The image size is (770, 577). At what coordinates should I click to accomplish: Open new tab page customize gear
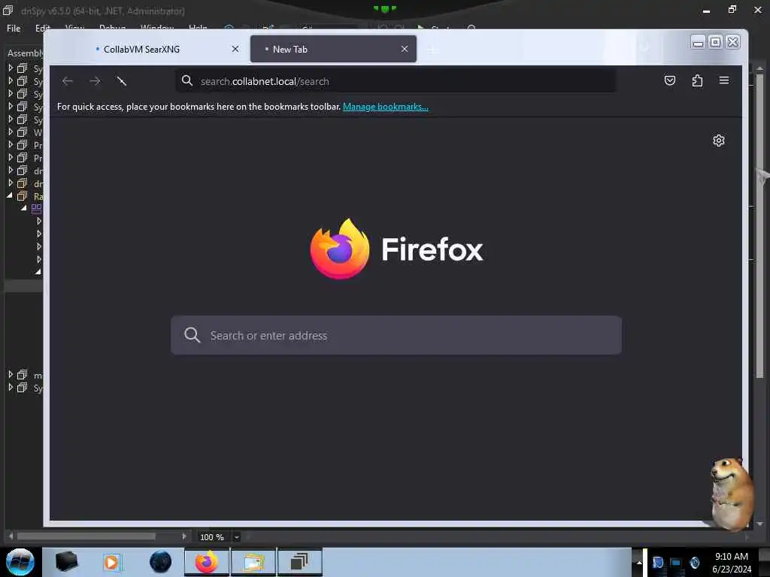click(x=718, y=140)
